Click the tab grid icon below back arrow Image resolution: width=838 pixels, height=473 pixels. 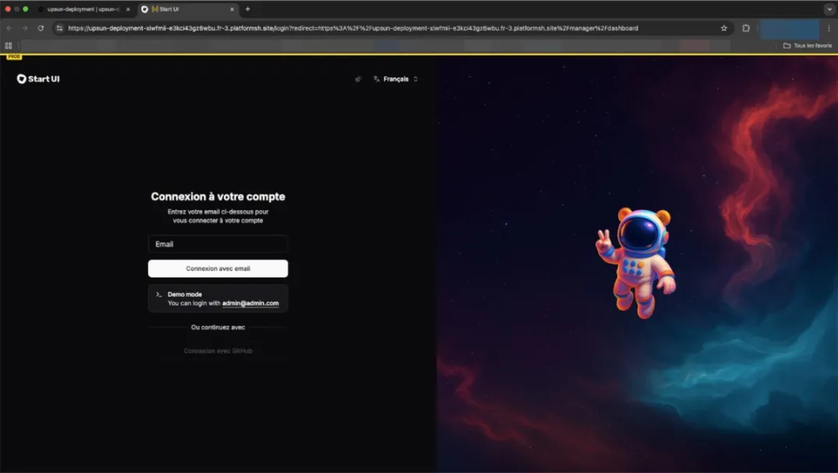click(x=8, y=45)
